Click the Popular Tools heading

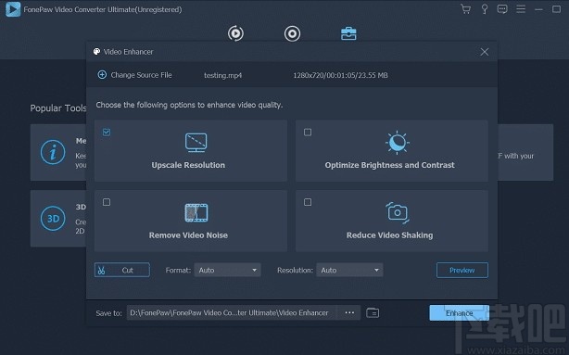pos(58,108)
